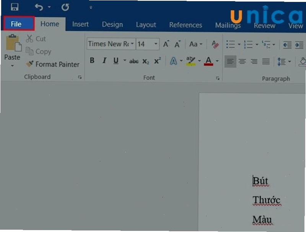
Task: Apply Subscript formatting
Action: (x=146, y=61)
